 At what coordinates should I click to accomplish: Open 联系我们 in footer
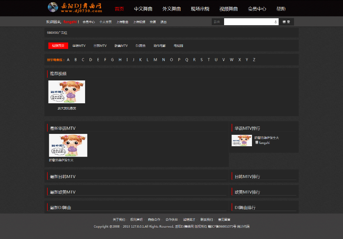coord(207,219)
